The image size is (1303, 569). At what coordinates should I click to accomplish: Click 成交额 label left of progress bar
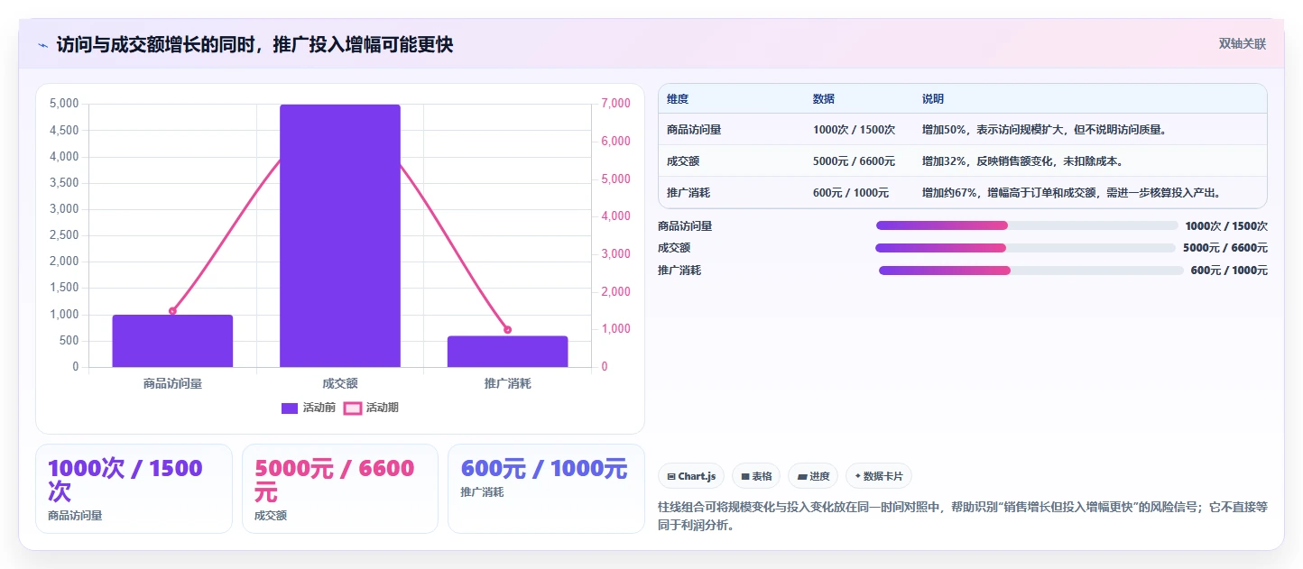coord(674,248)
